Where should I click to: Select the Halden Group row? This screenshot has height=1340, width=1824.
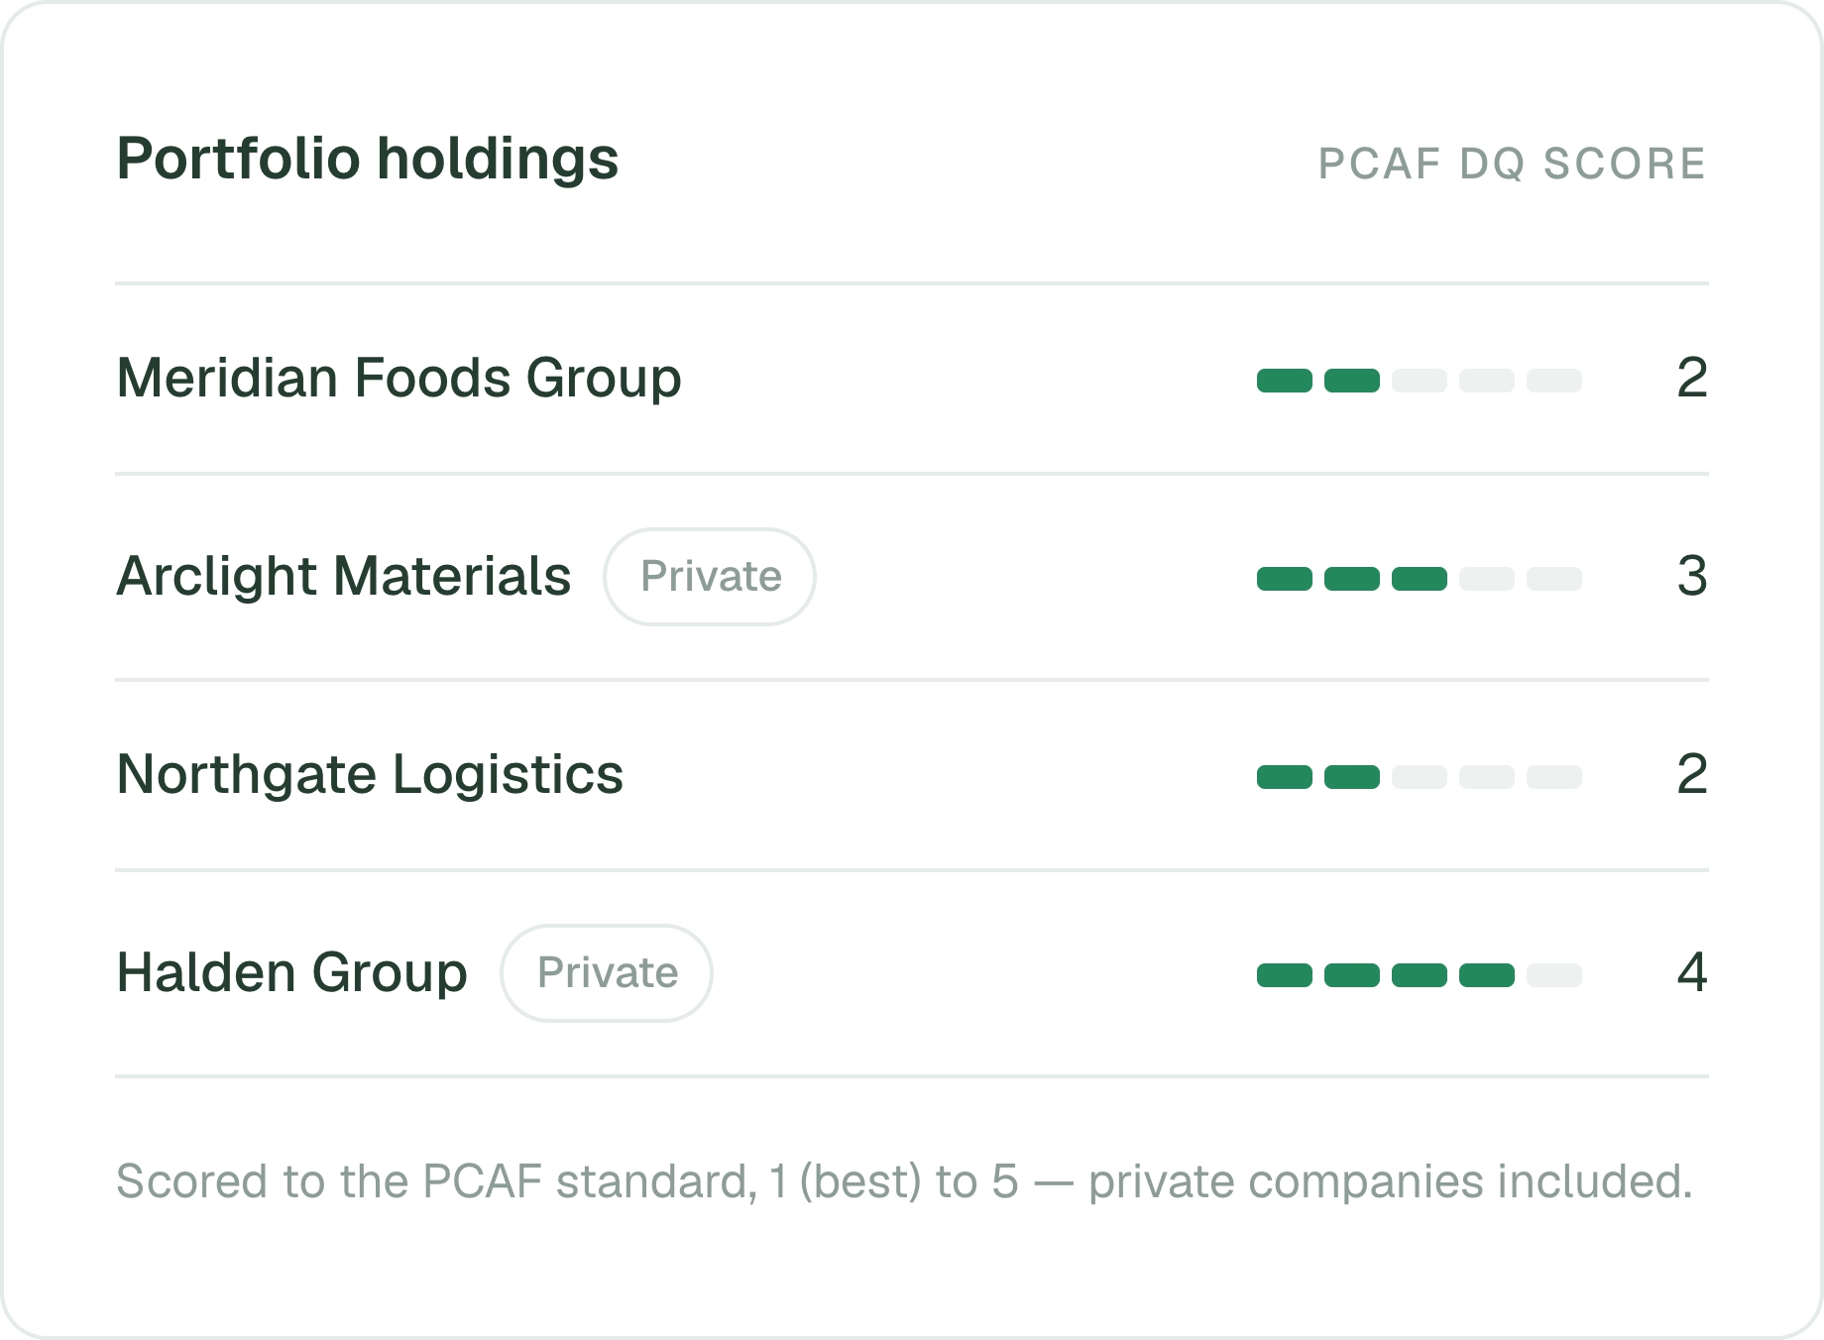coord(912,973)
